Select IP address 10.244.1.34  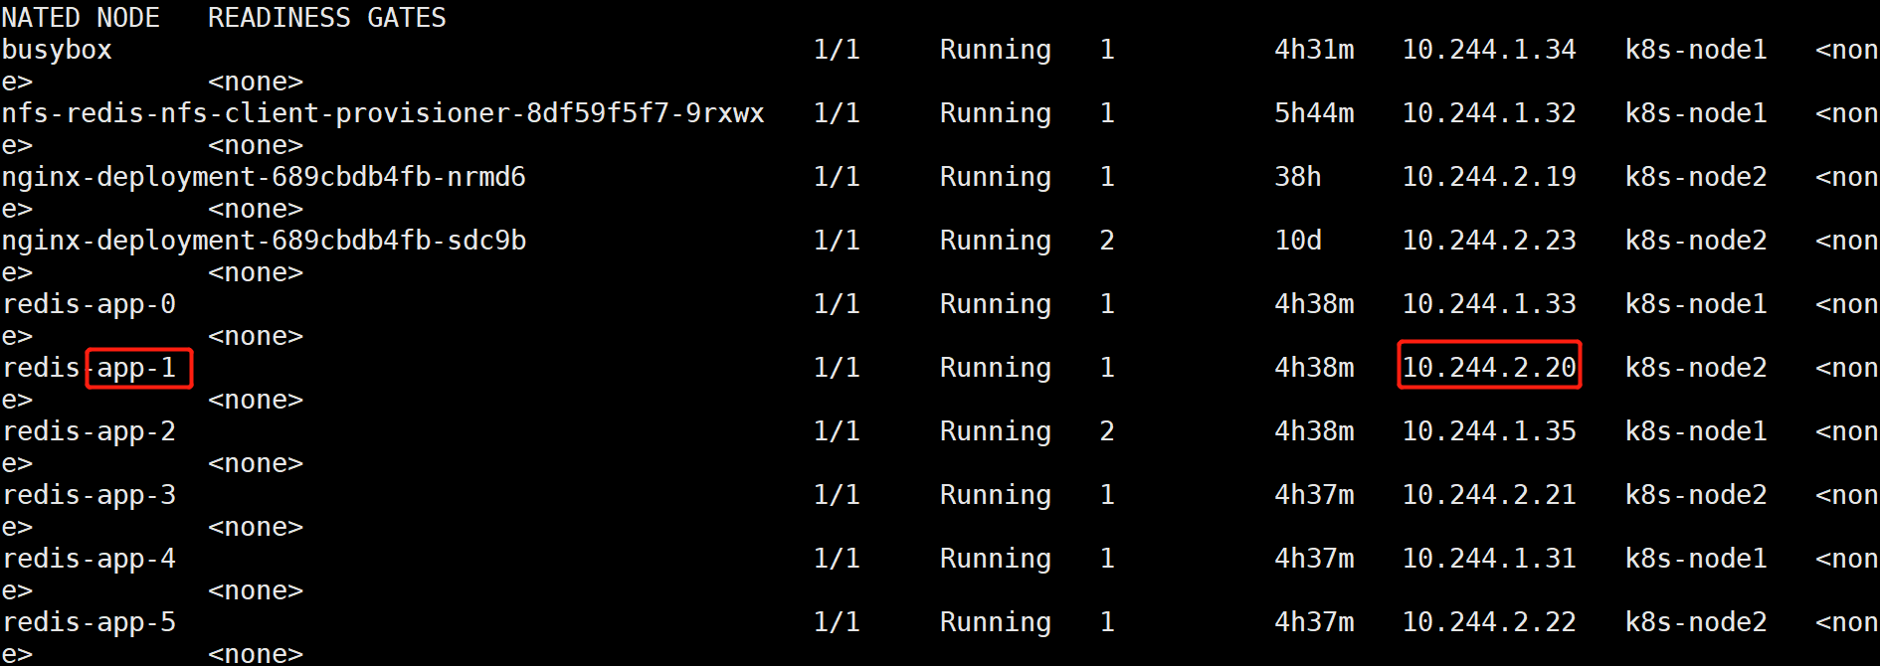coord(1489,50)
